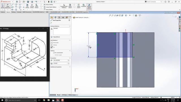The height and width of the screenshot is (102, 181).
Task: Open Chrome from the Windows taskbar
Action: pyautogui.click(x=44, y=100)
